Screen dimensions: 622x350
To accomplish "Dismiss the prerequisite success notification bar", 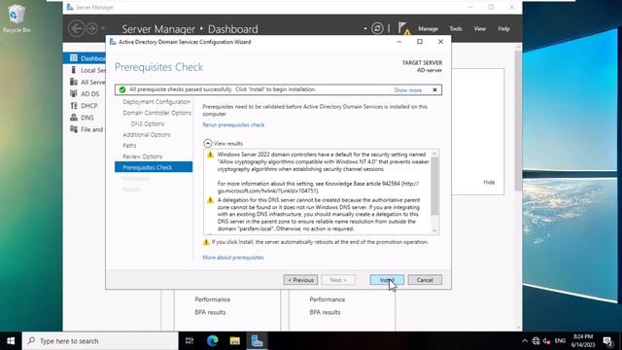I will tap(434, 89).
